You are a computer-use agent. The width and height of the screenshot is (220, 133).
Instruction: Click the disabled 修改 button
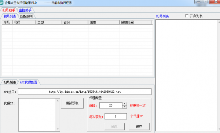pyautogui.click(x=114, y=126)
